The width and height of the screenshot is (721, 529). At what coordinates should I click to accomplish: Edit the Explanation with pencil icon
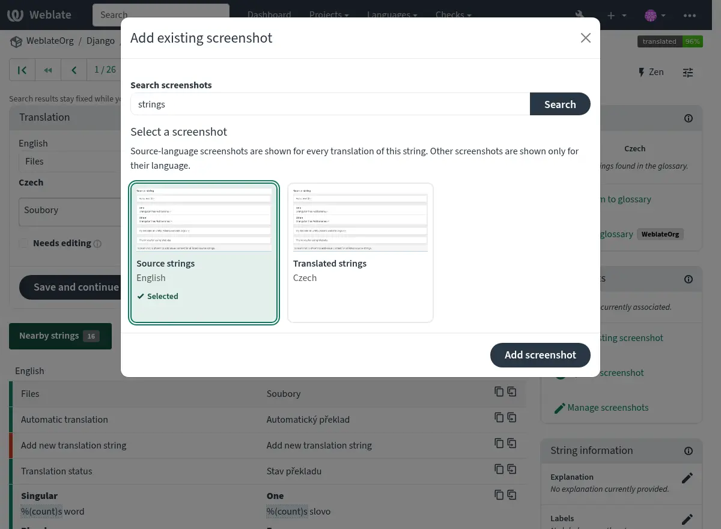[x=687, y=478]
